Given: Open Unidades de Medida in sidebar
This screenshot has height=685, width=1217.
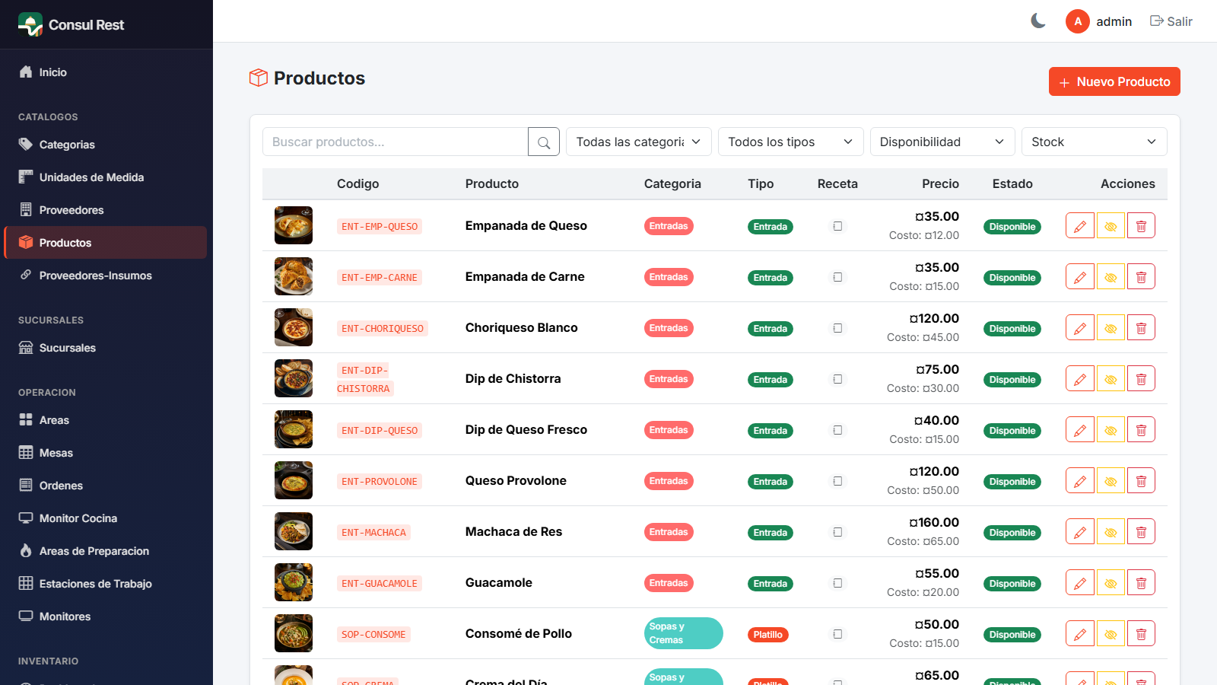Looking at the screenshot, I should pos(106,177).
